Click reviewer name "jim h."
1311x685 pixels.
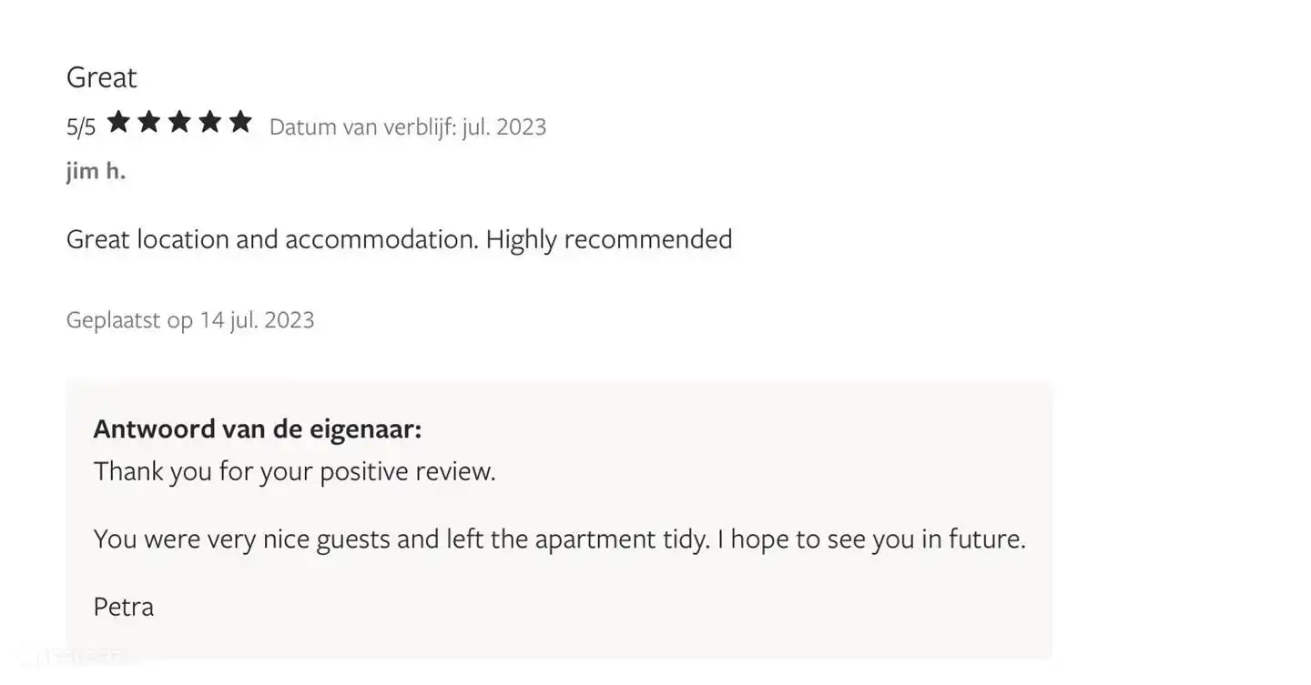coord(96,171)
